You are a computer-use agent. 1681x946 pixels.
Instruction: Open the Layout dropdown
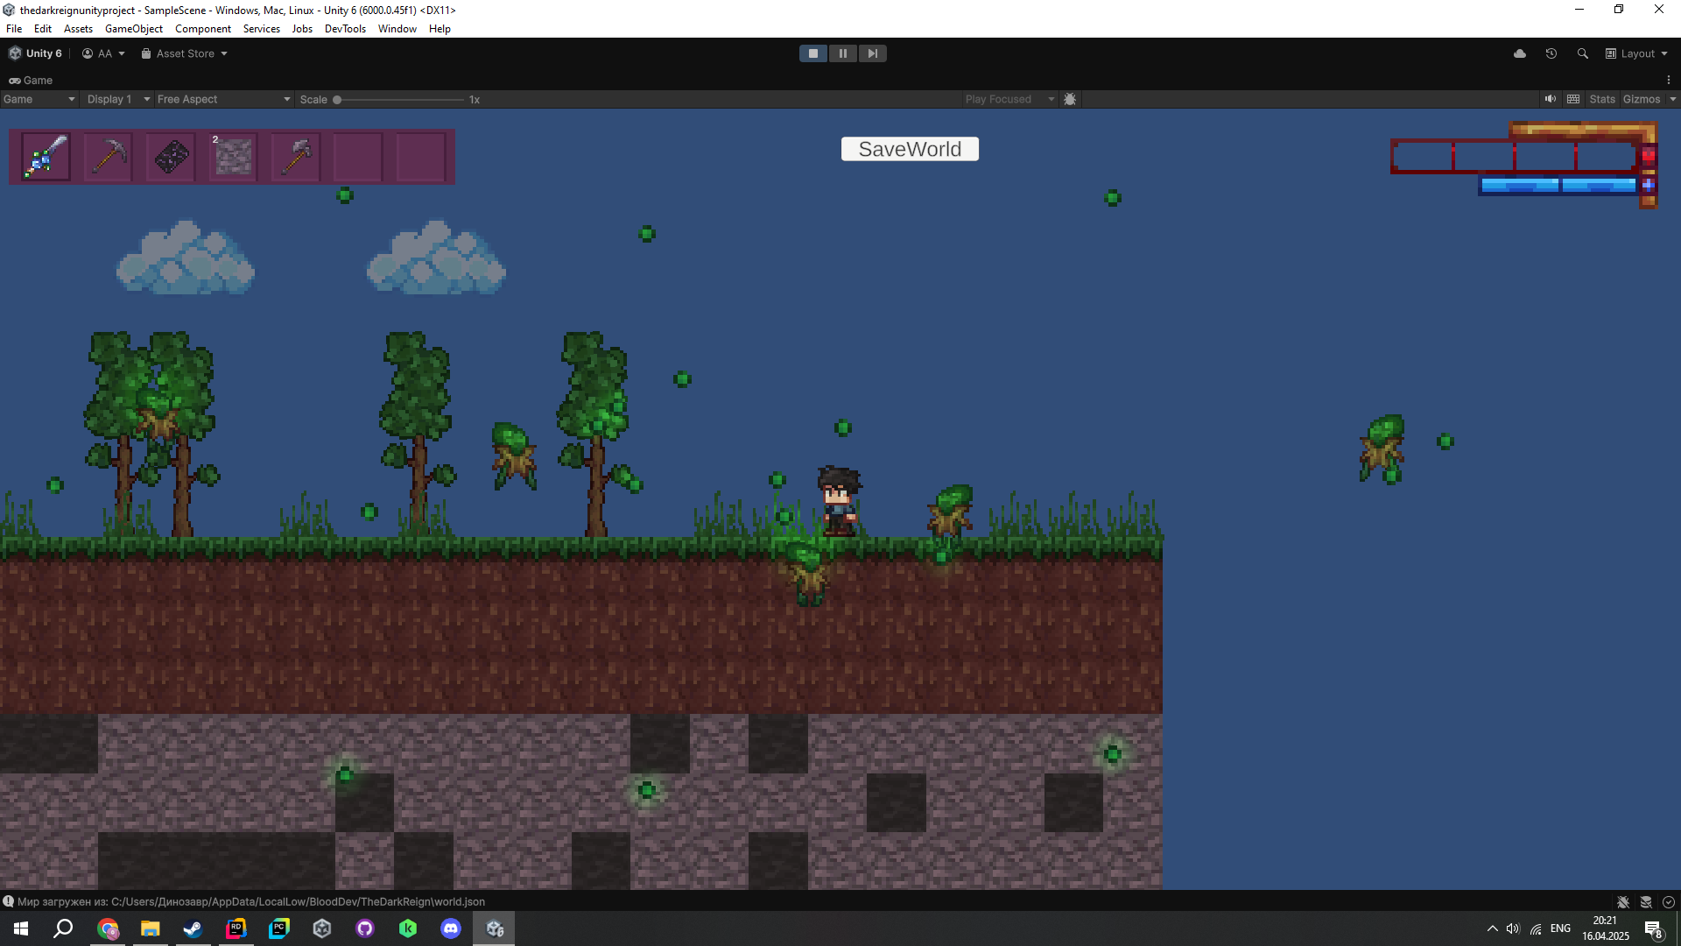click(x=1636, y=53)
